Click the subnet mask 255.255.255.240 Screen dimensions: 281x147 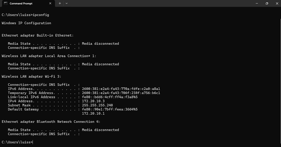click(97, 105)
